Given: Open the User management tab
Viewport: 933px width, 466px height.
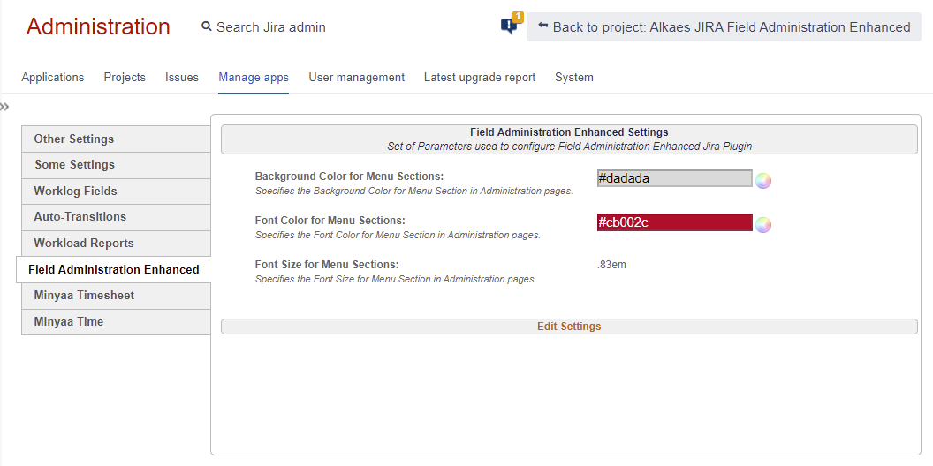Looking at the screenshot, I should tap(356, 78).
